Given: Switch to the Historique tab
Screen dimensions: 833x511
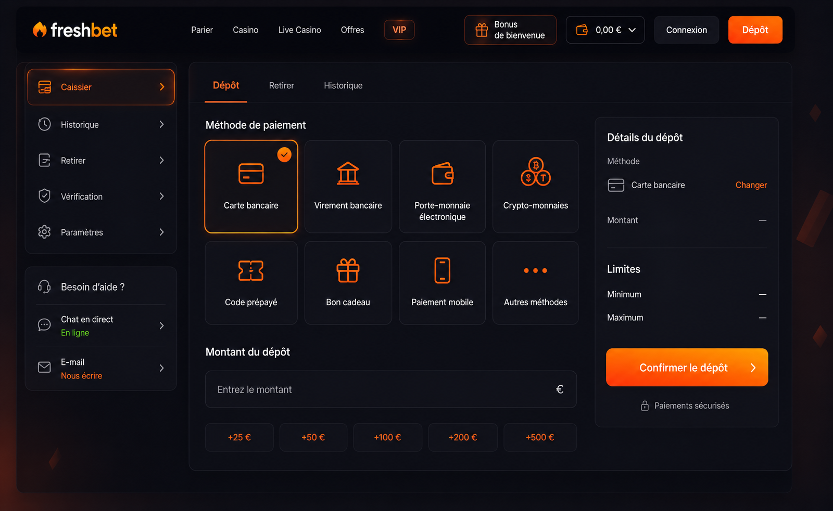Looking at the screenshot, I should click(343, 85).
